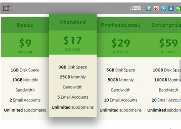Click the vertical scrollbar at right edge
This screenshot has height=129, width=181.
click(x=180, y=69)
